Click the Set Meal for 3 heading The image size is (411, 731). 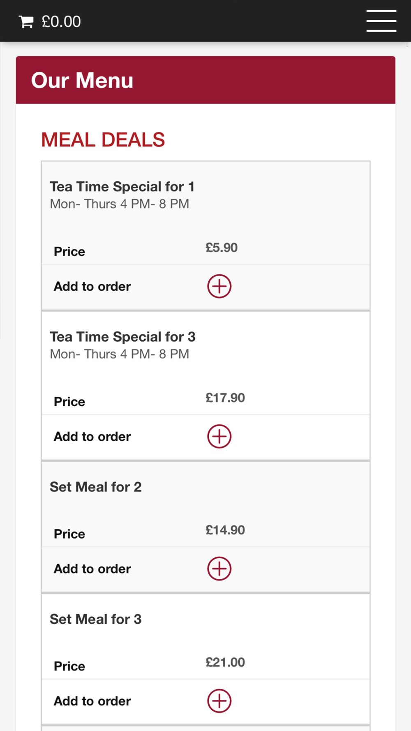[x=96, y=619]
